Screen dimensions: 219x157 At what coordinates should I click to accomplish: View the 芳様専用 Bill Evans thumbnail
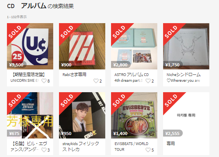pyautogui.click(x=30, y=115)
